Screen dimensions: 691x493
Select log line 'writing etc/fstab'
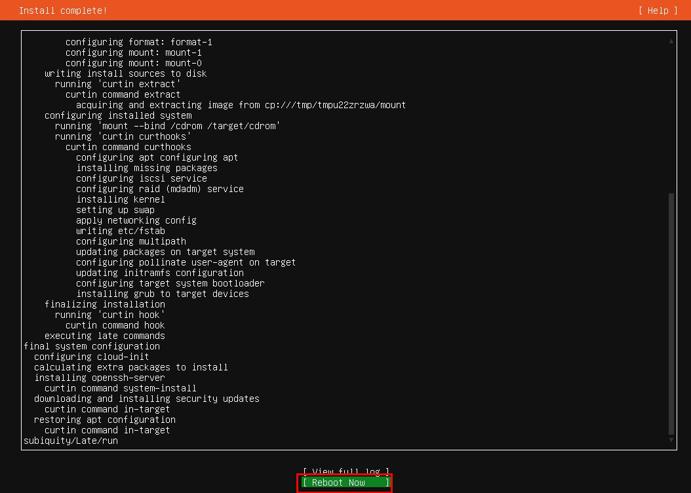click(121, 231)
